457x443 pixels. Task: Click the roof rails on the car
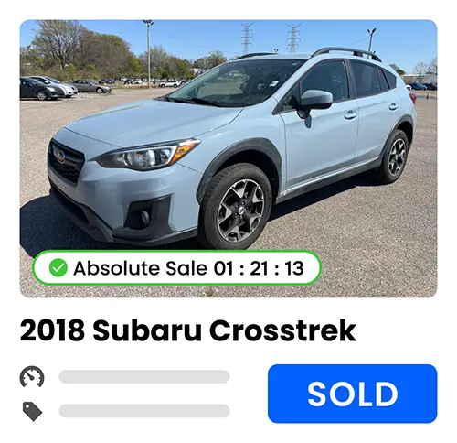click(345, 53)
